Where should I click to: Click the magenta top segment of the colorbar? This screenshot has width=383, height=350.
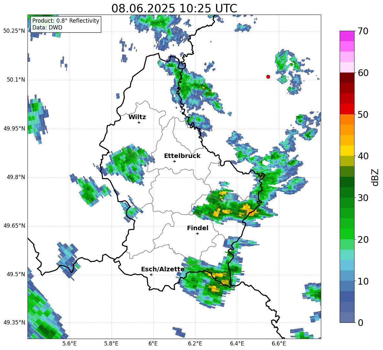pyautogui.click(x=347, y=36)
